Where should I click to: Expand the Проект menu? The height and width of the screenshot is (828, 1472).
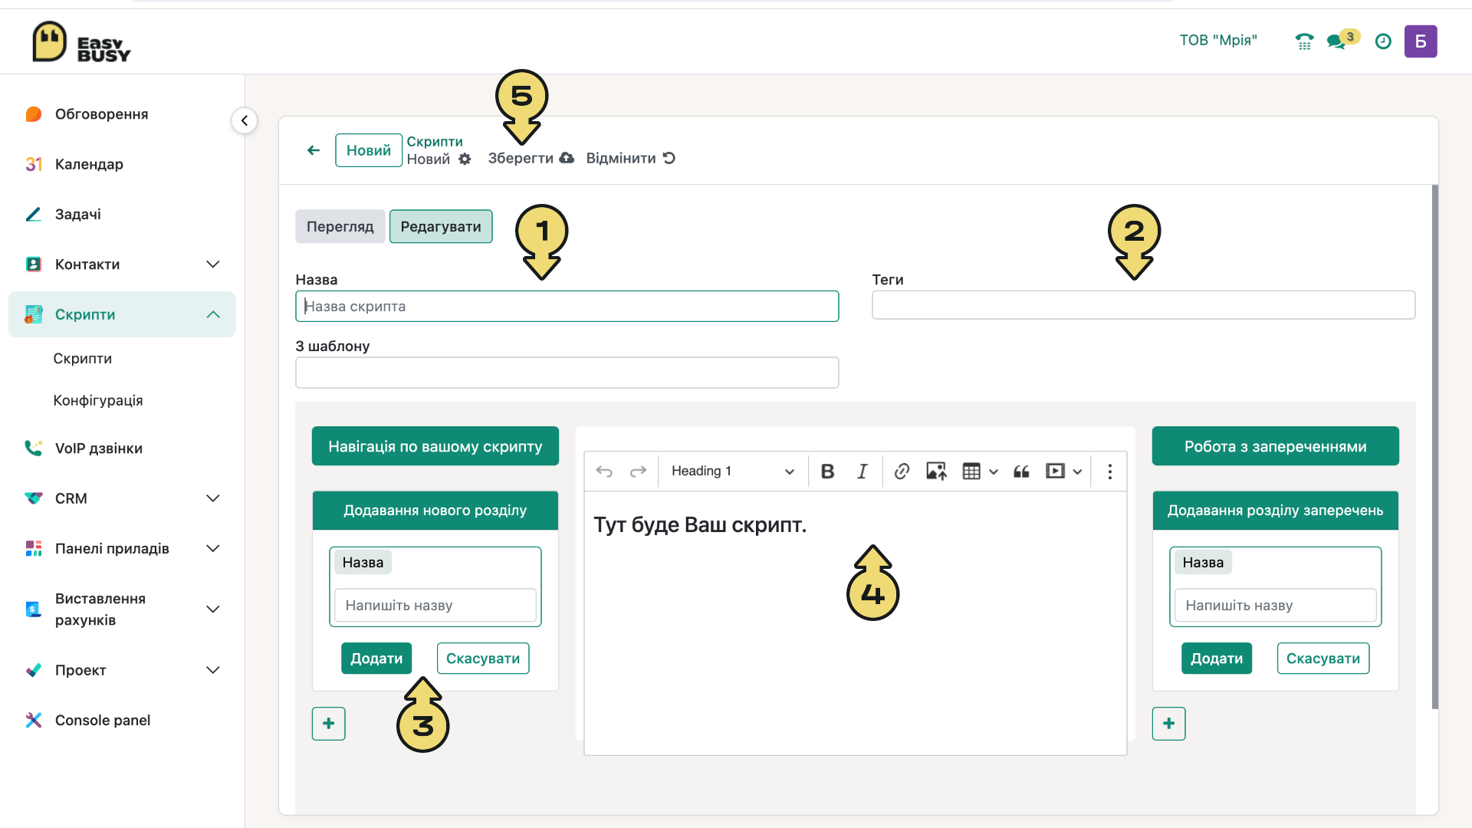pyautogui.click(x=213, y=670)
